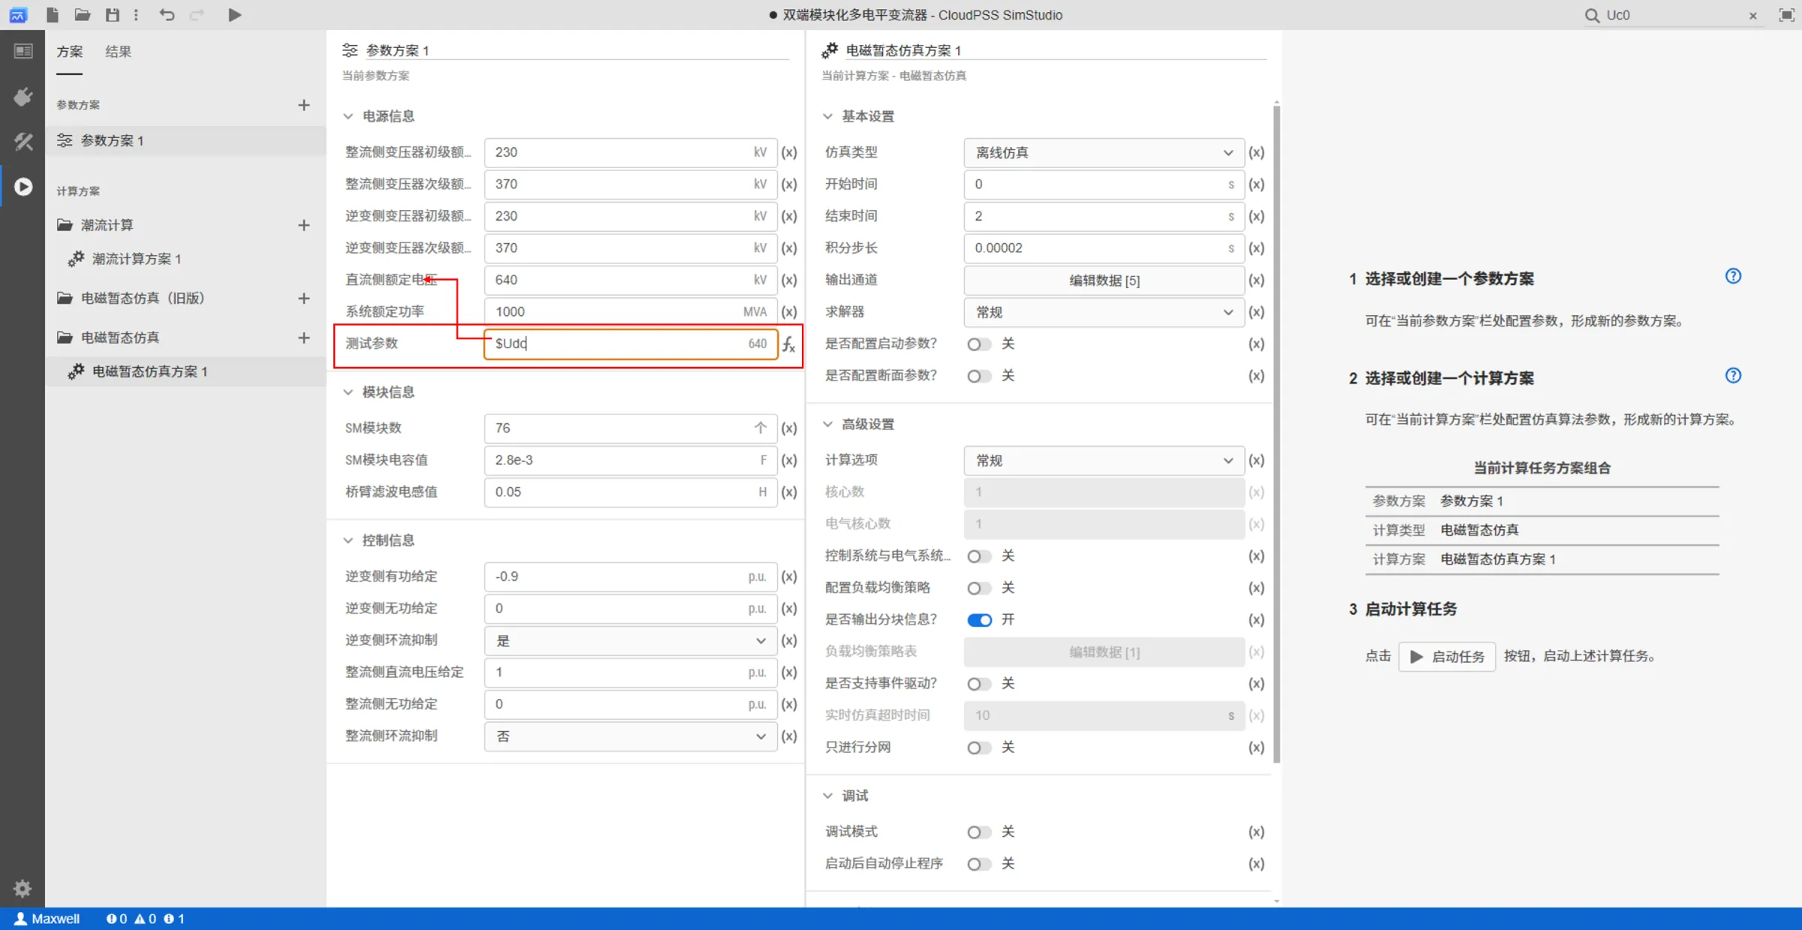Turn off 是否输出分块信息 switch
This screenshot has height=930, width=1802.
coord(980,620)
